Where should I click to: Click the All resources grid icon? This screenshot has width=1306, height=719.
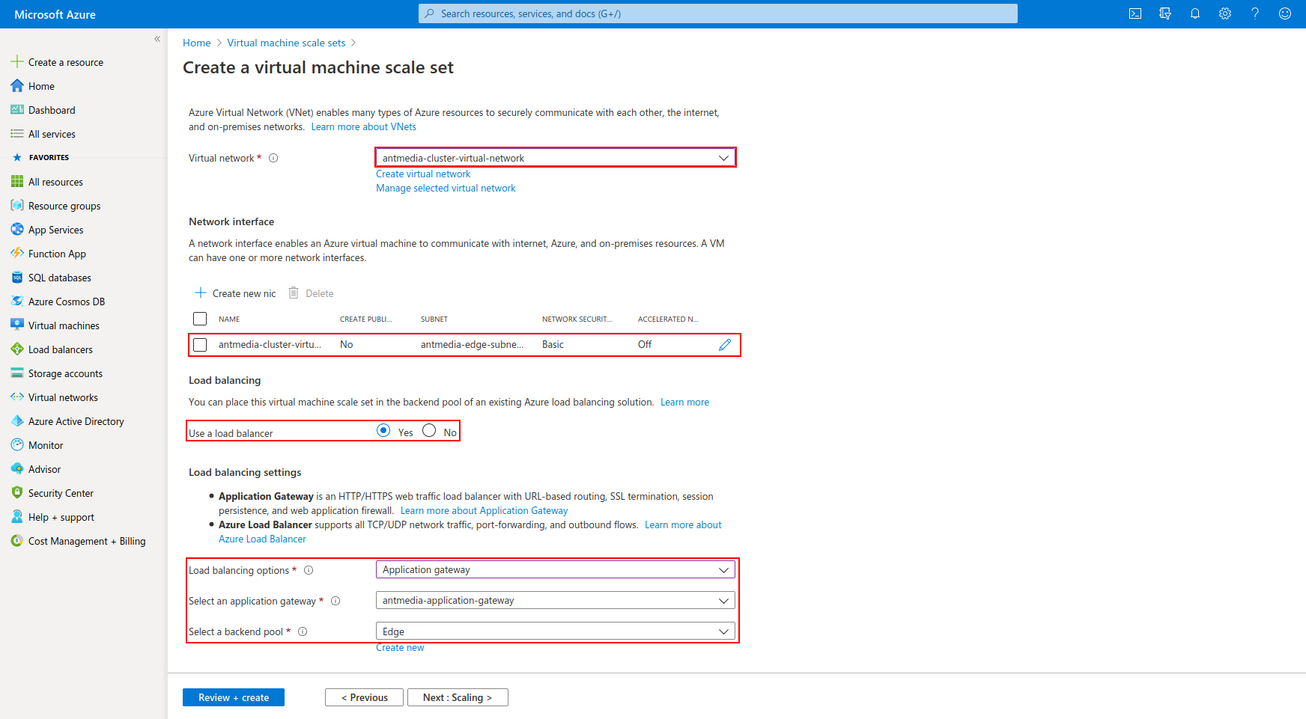[x=17, y=182]
